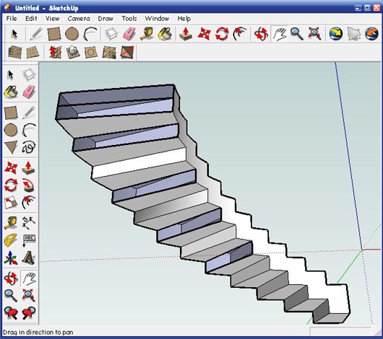
Task: Select the Move tool in the vertical palette
Action: (x=11, y=168)
